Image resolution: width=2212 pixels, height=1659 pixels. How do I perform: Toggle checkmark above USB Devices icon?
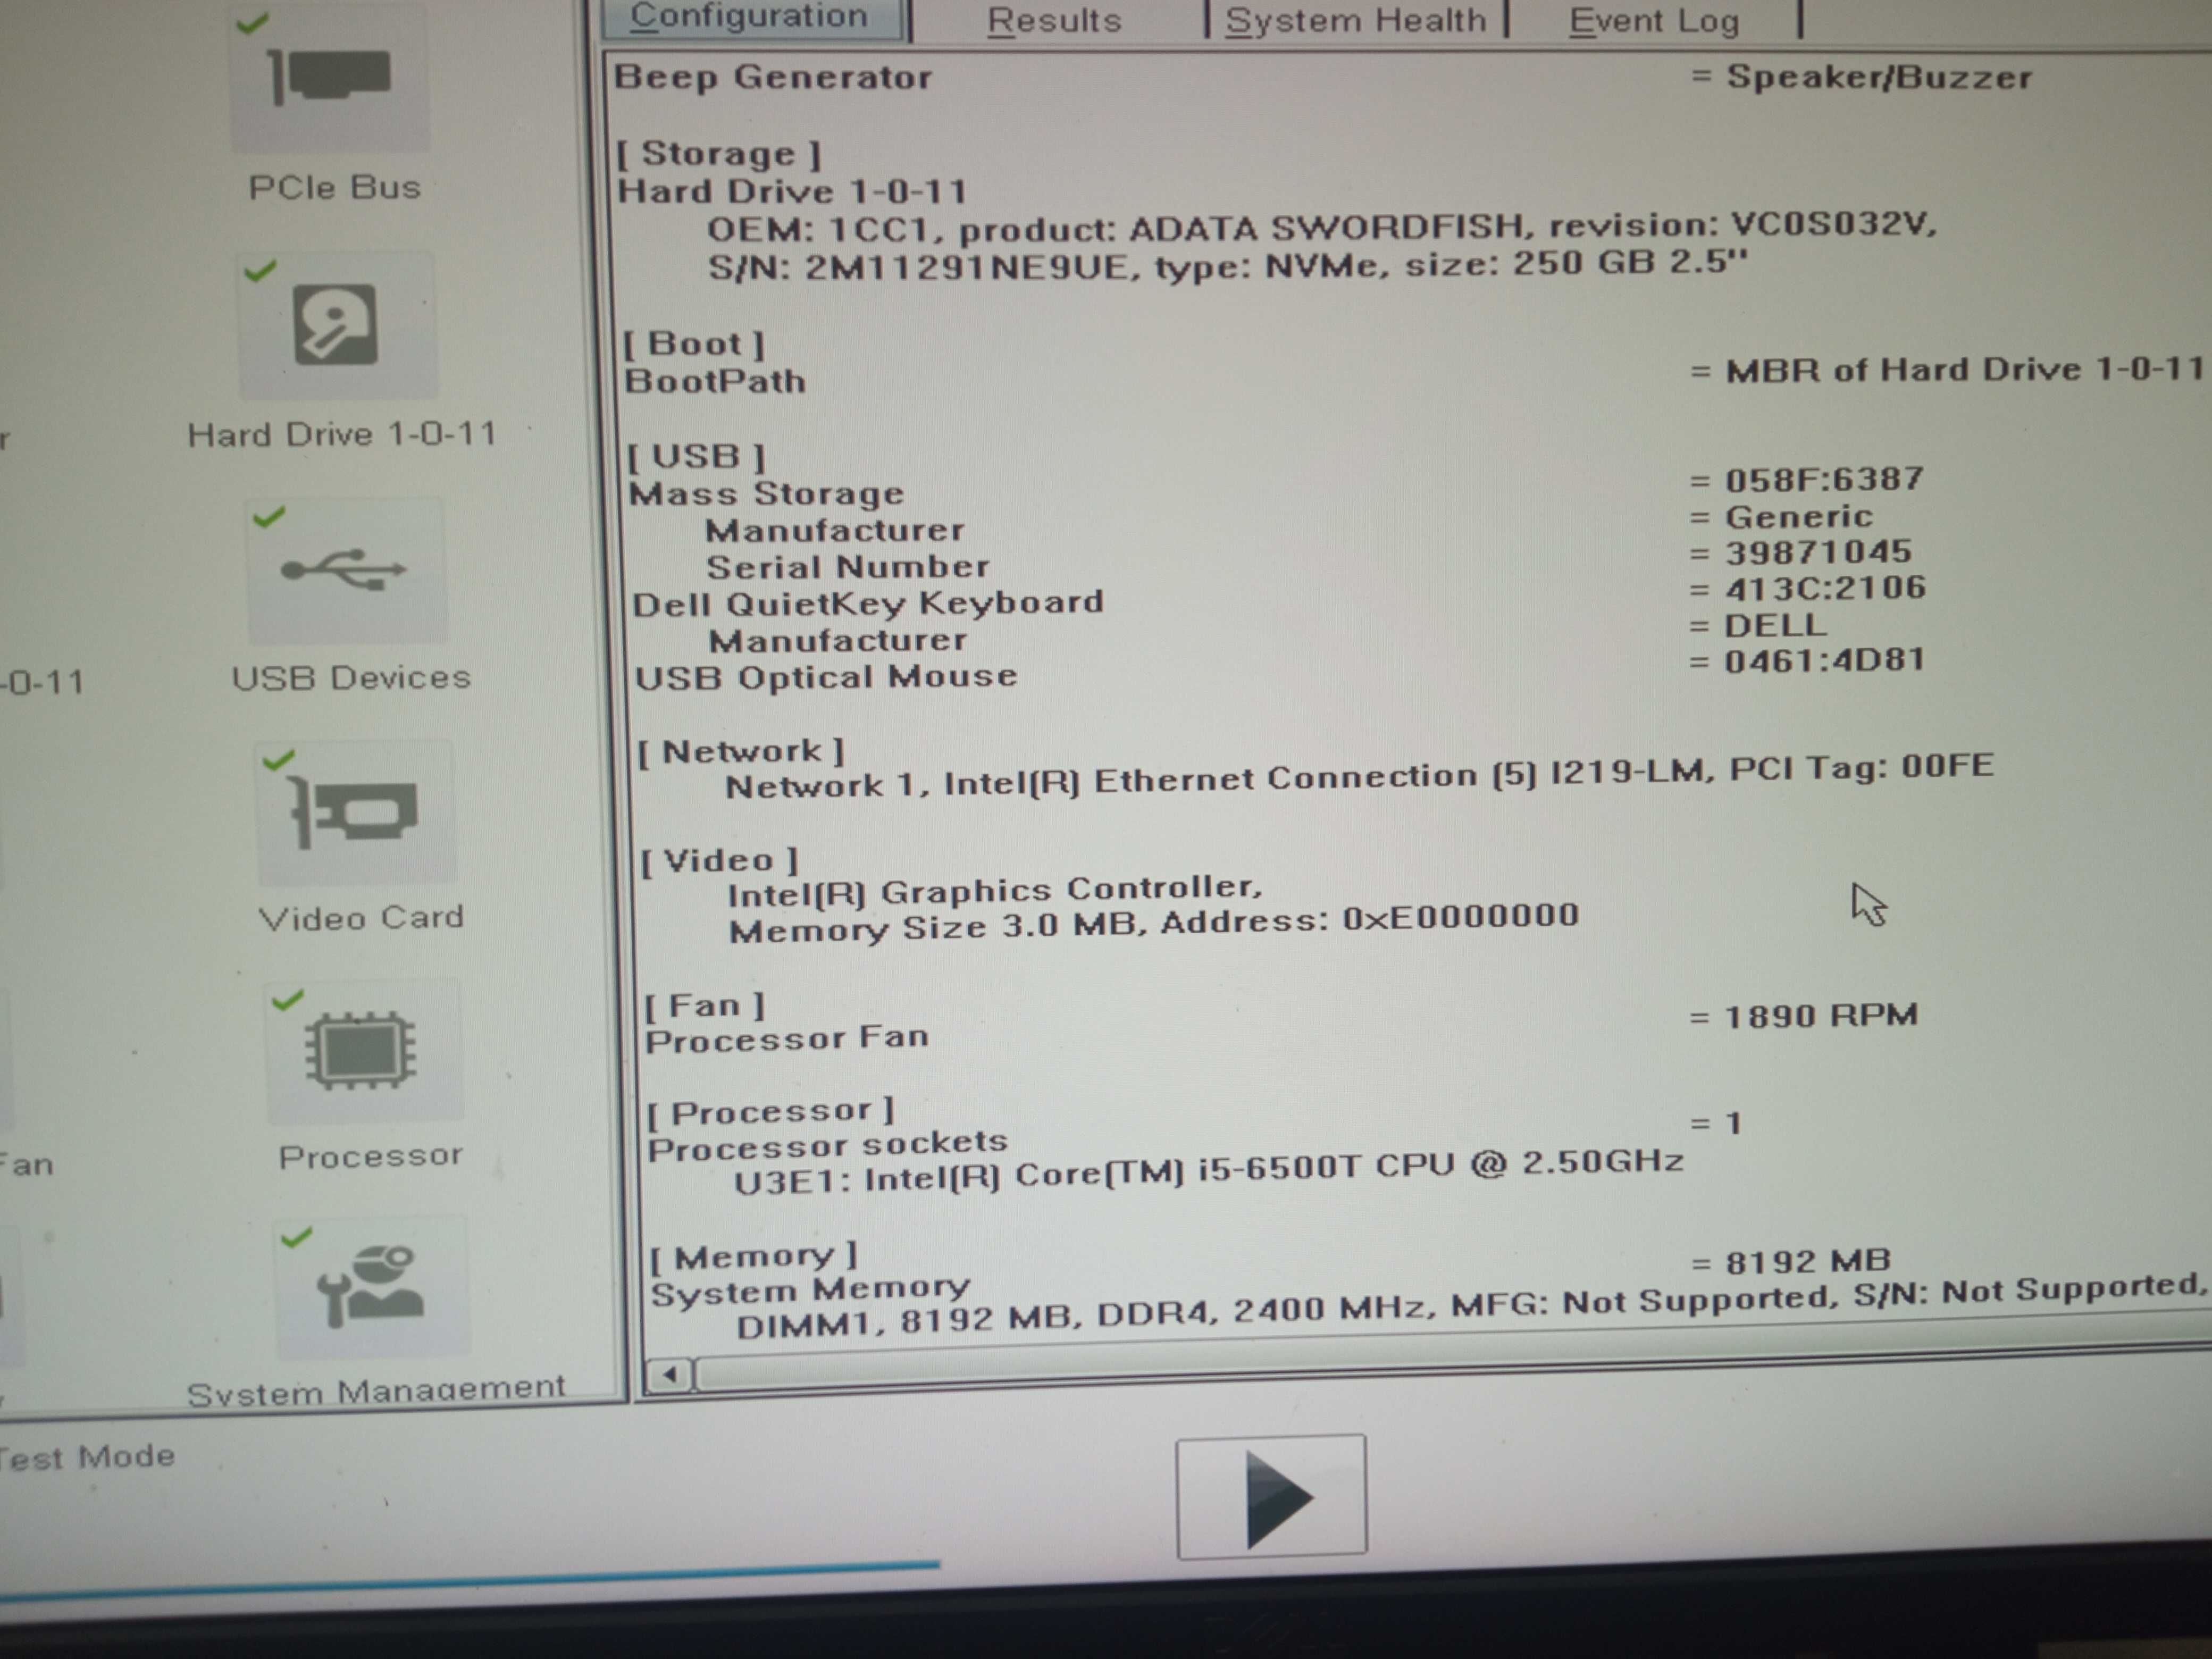269,516
